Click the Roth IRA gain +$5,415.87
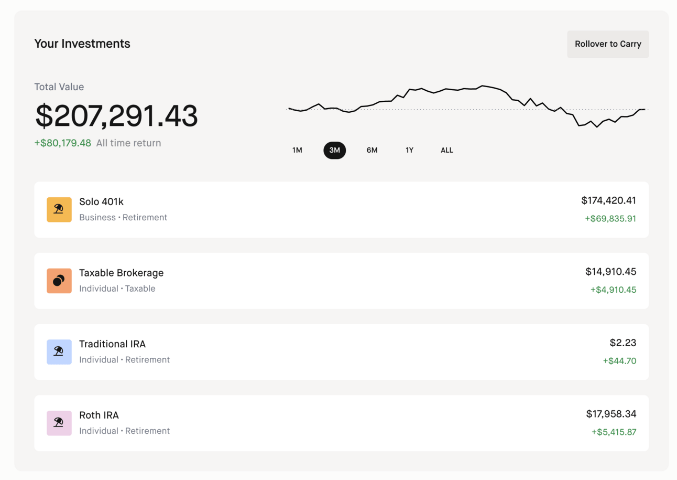 pos(614,432)
